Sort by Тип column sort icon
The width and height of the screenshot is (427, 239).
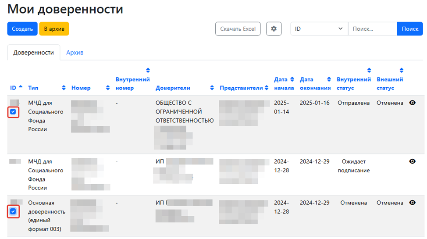(x=64, y=88)
